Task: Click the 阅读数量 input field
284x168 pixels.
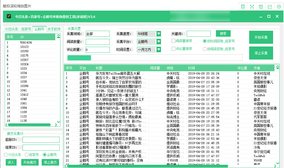Action: pyautogui.click(x=98, y=42)
